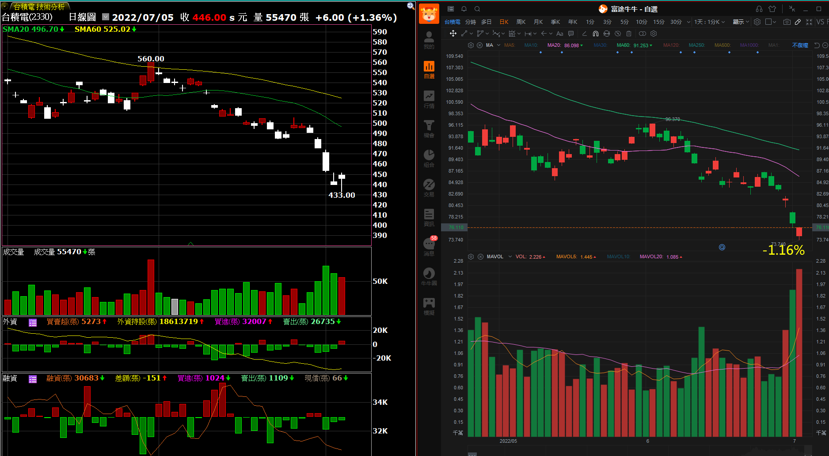Toggle the linked drawing sync icon

click(x=607, y=34)
